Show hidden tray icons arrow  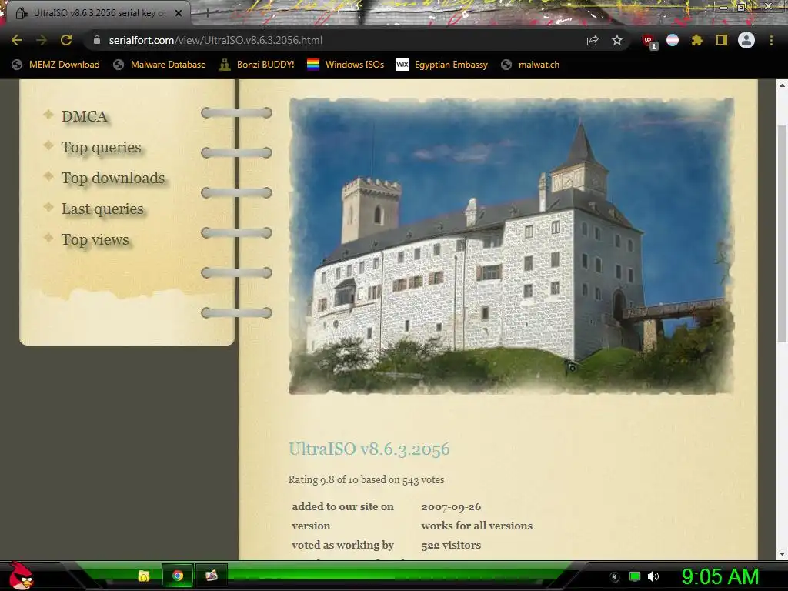(615, 576)
